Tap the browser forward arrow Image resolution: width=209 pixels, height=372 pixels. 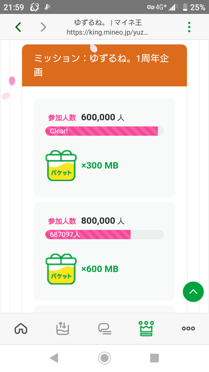click(x=43, y=27)
